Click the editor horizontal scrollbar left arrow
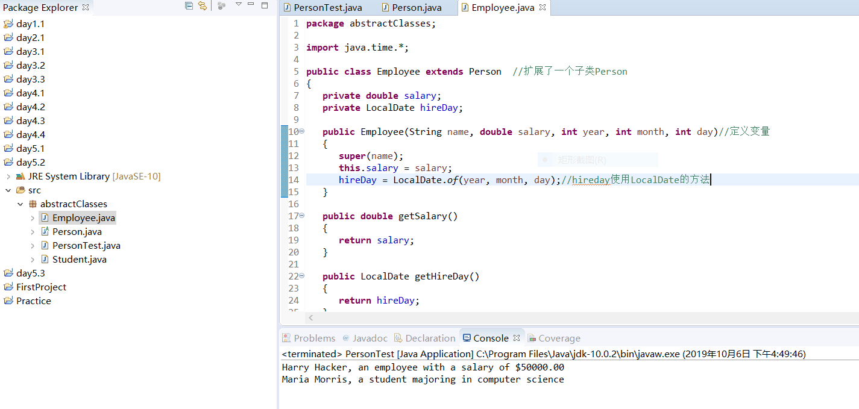The image size is (859, 409). tap(311, 317)
